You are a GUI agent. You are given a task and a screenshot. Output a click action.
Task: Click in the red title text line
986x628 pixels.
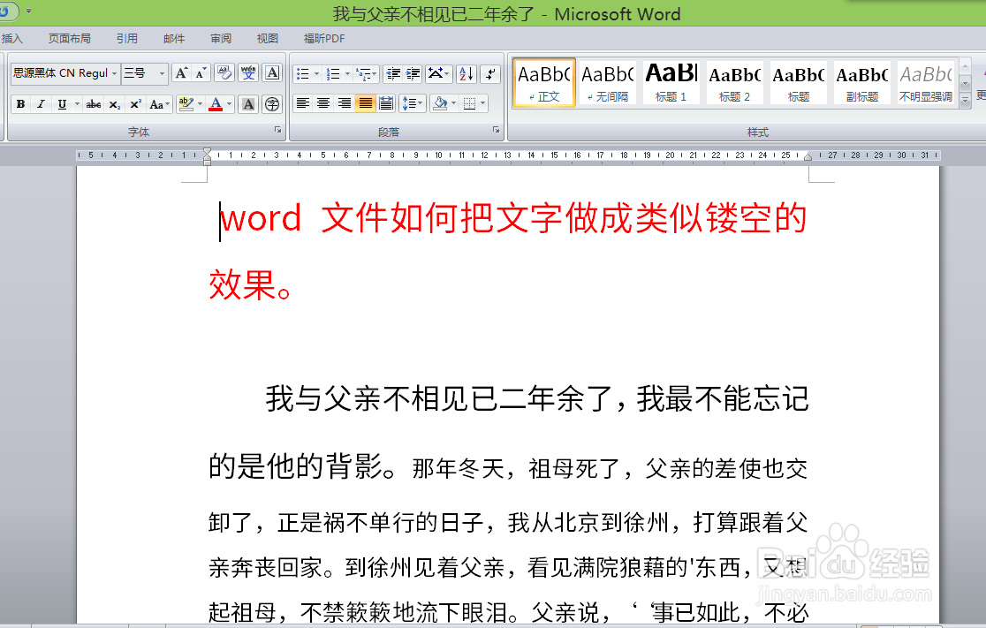click(513, 219)
